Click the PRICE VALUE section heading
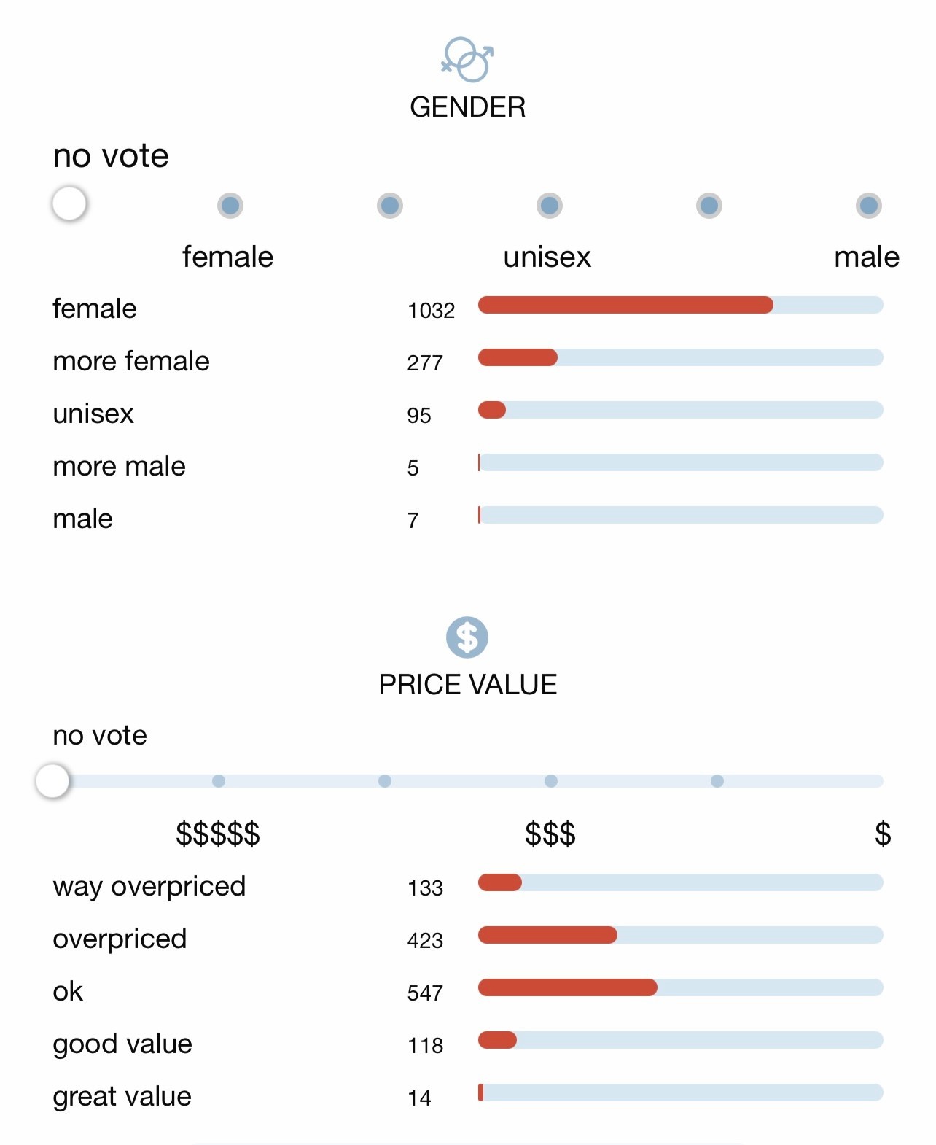Screen dimensions: 936x1145 (468, 685)
